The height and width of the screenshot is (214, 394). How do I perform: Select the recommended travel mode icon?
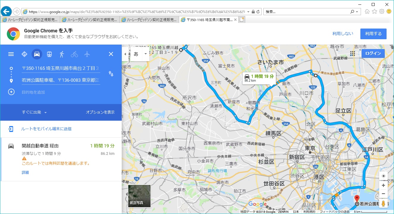click(x=24, y=54)
